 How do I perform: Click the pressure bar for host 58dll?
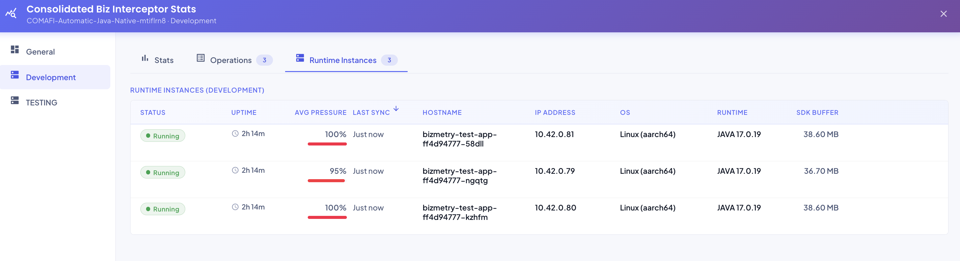(327, 144)
